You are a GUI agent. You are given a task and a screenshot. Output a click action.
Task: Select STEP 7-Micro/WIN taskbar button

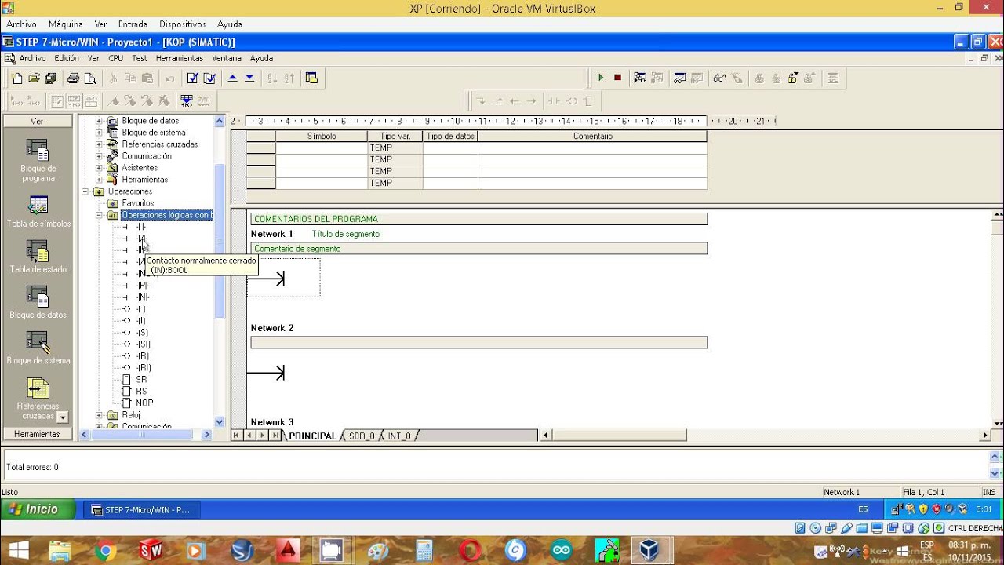pos(142,510)
